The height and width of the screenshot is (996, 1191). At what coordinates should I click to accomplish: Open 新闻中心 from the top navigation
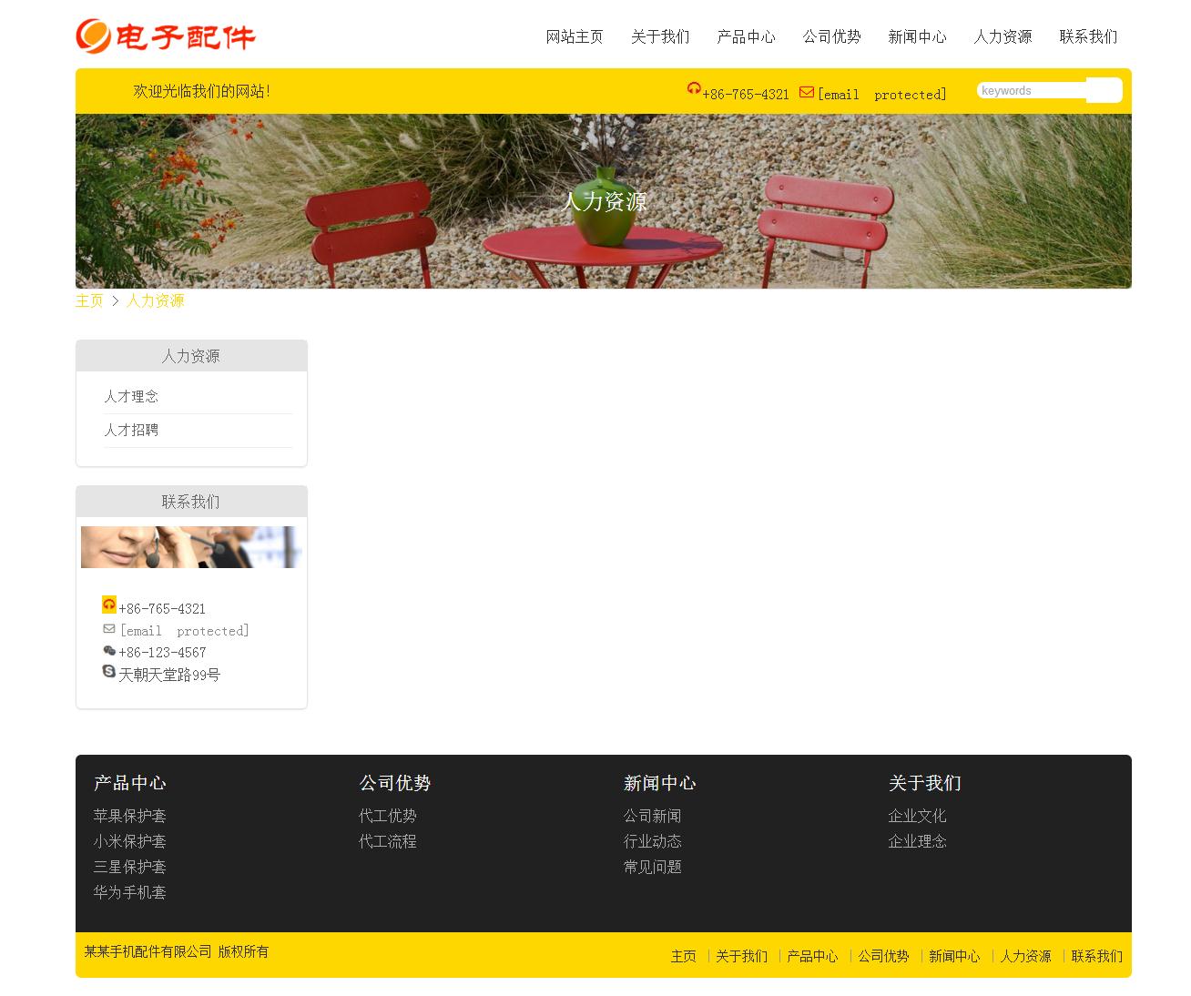pyautogui.click(x=917, y=36)
